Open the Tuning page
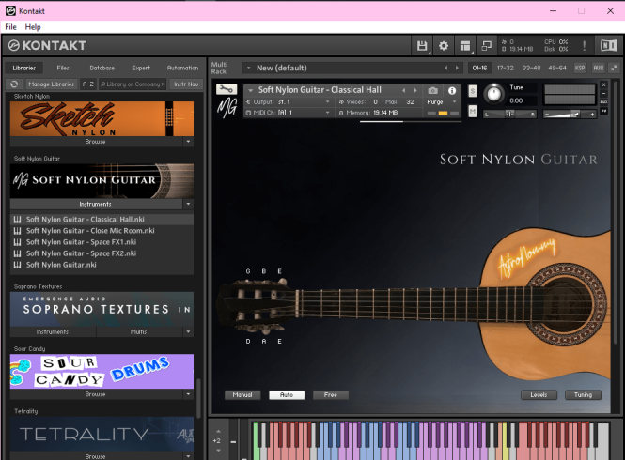Image resolution: width=625 pixels, height=460 pixels. pyautogui.click(x=583, y=394)
